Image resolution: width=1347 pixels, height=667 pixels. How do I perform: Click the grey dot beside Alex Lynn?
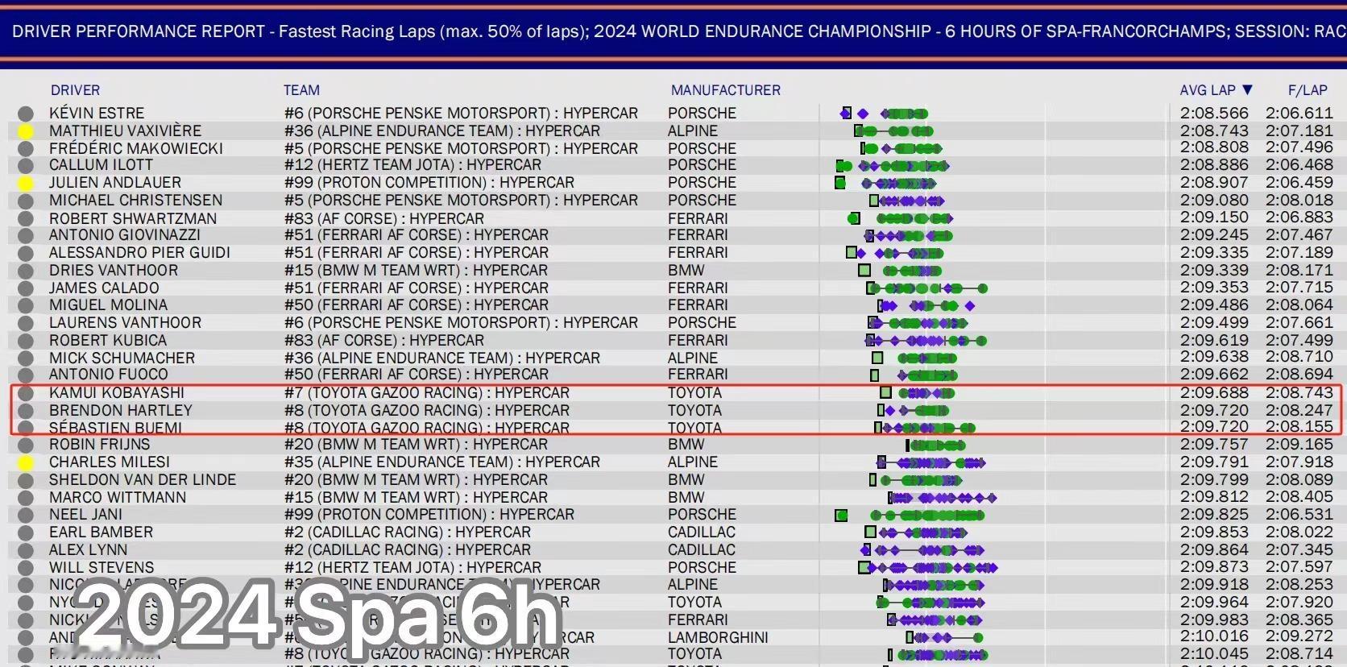(26, 550)
